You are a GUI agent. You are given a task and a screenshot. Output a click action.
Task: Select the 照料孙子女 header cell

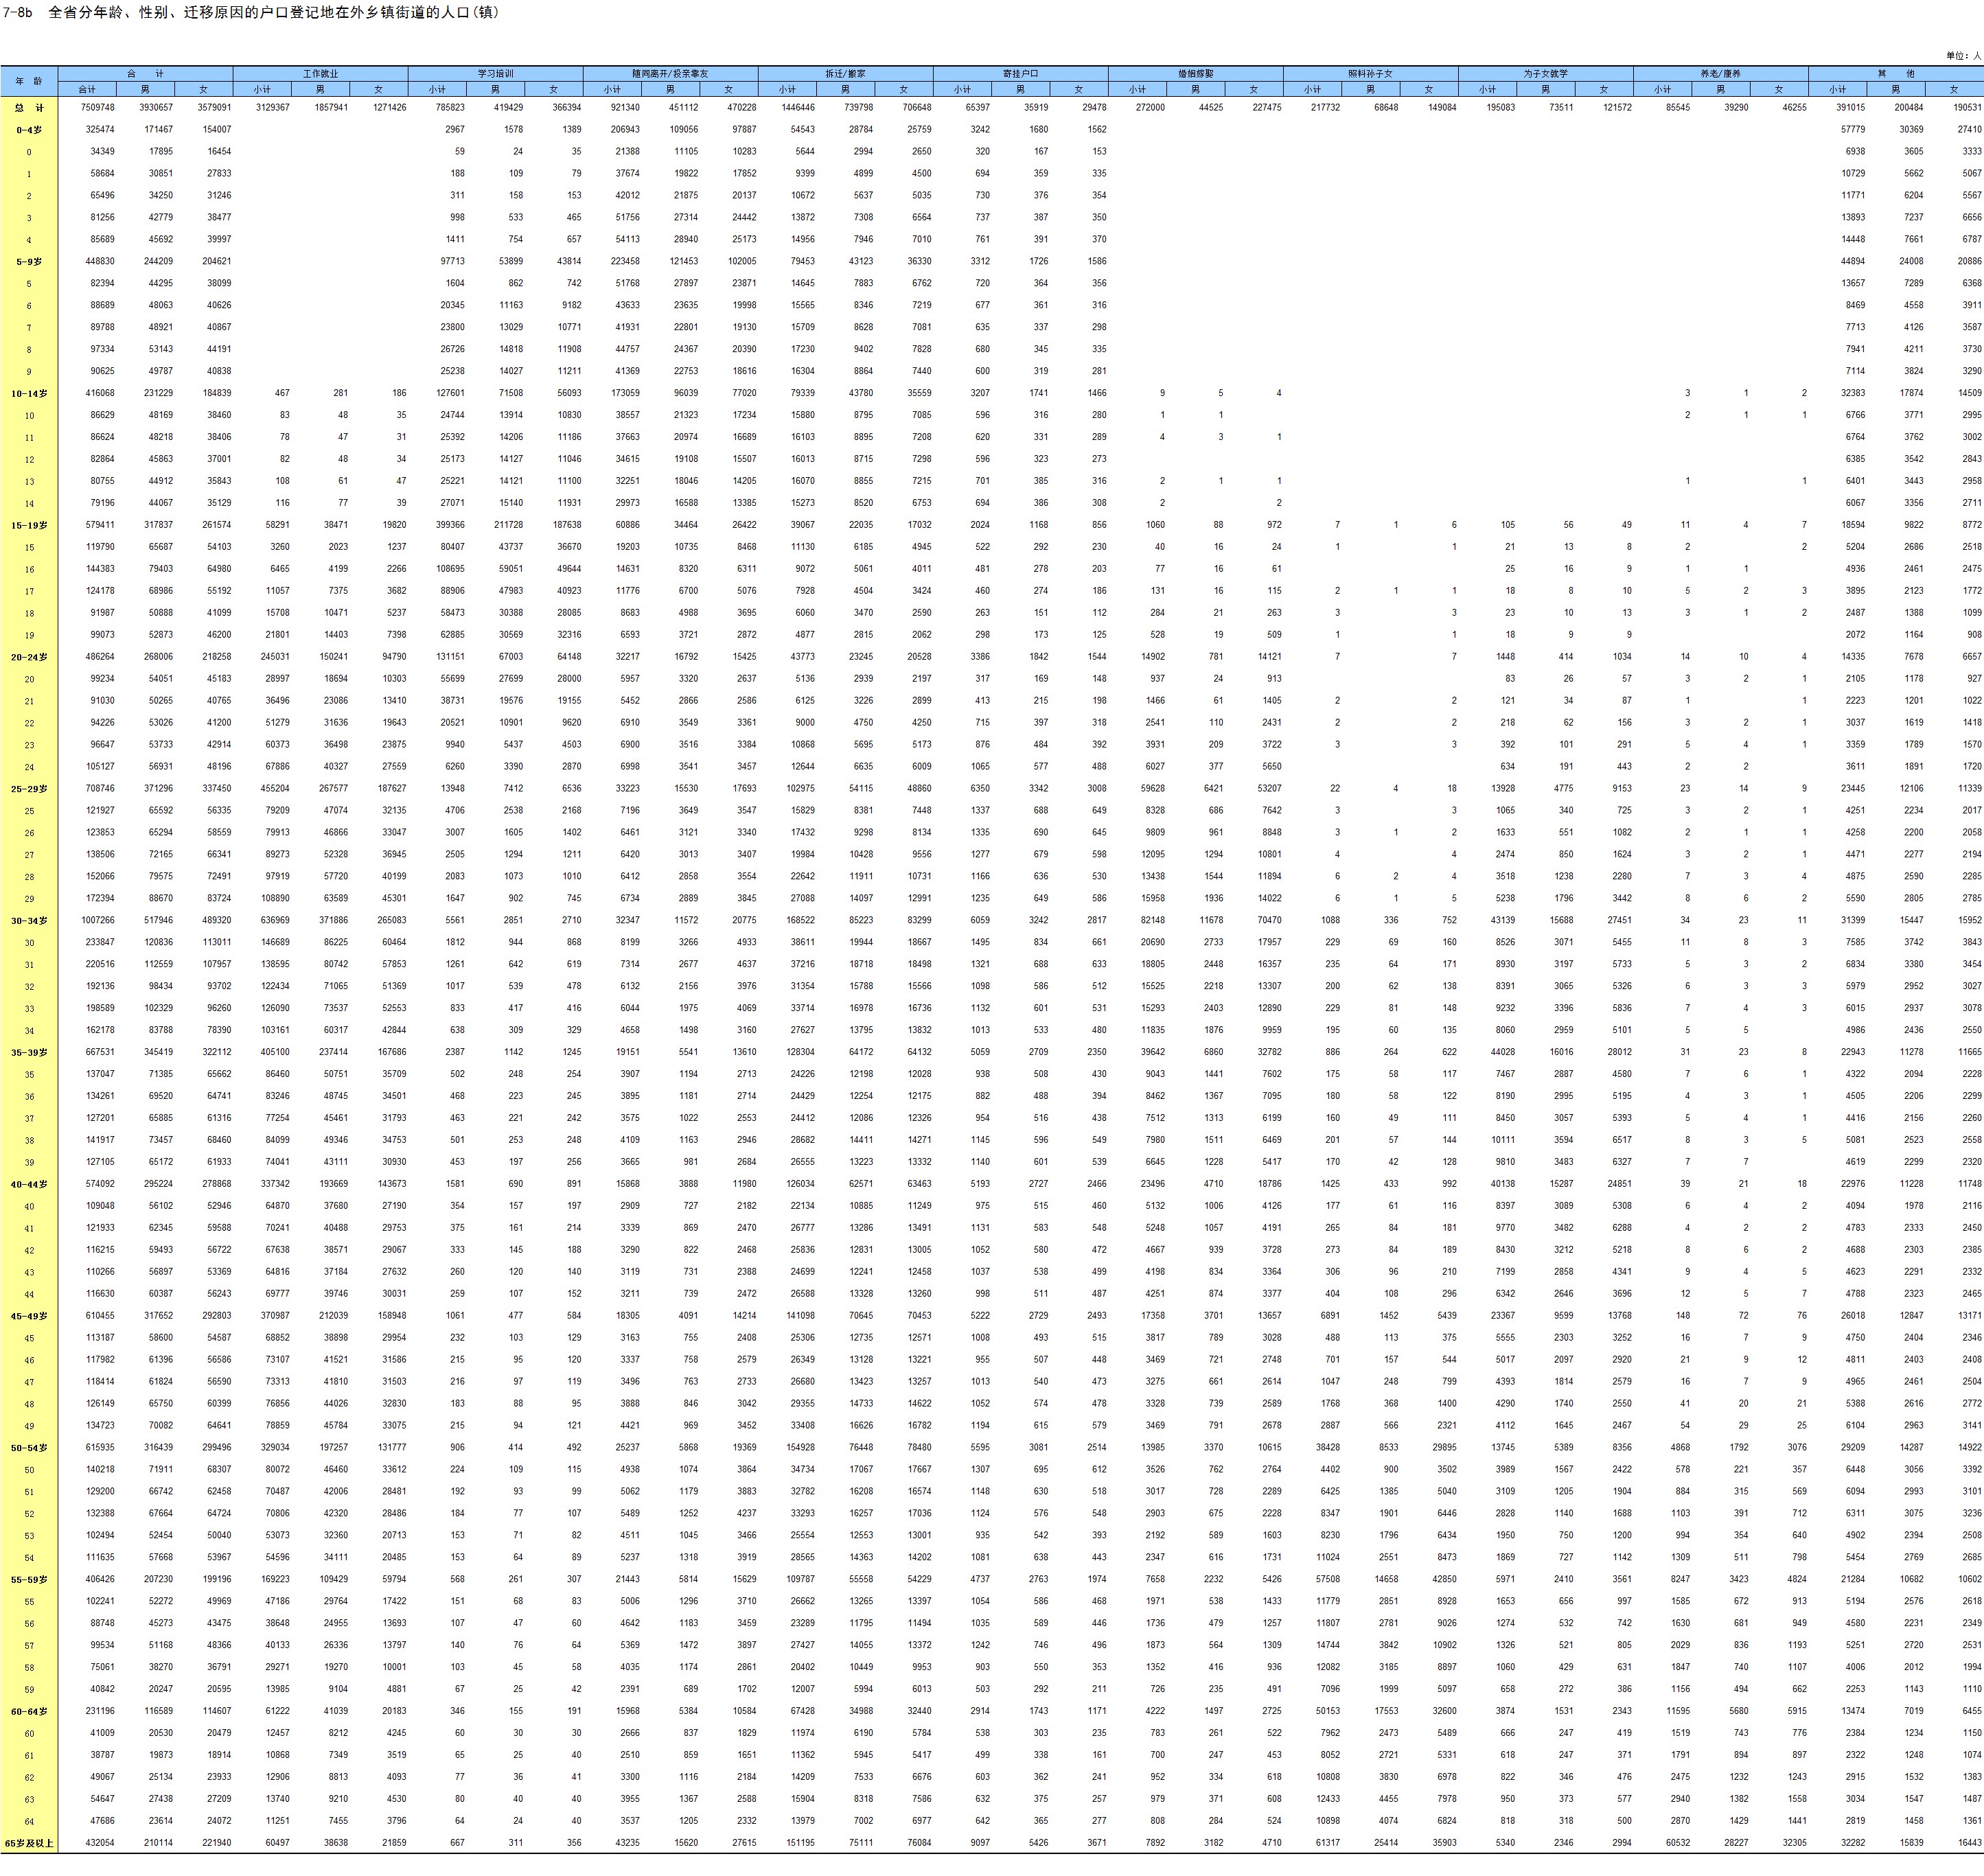(x=1370, y=74)
